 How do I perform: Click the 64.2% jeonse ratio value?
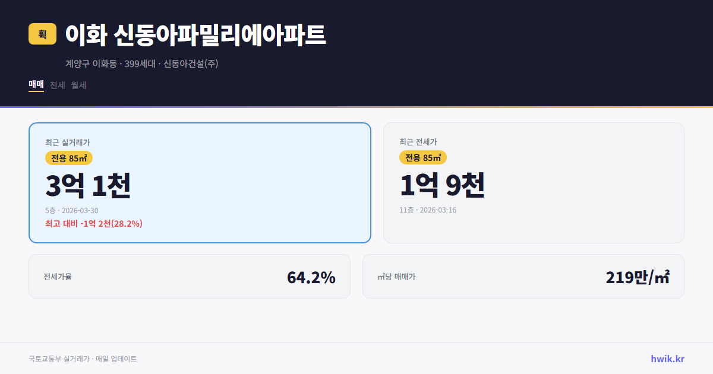311,277
